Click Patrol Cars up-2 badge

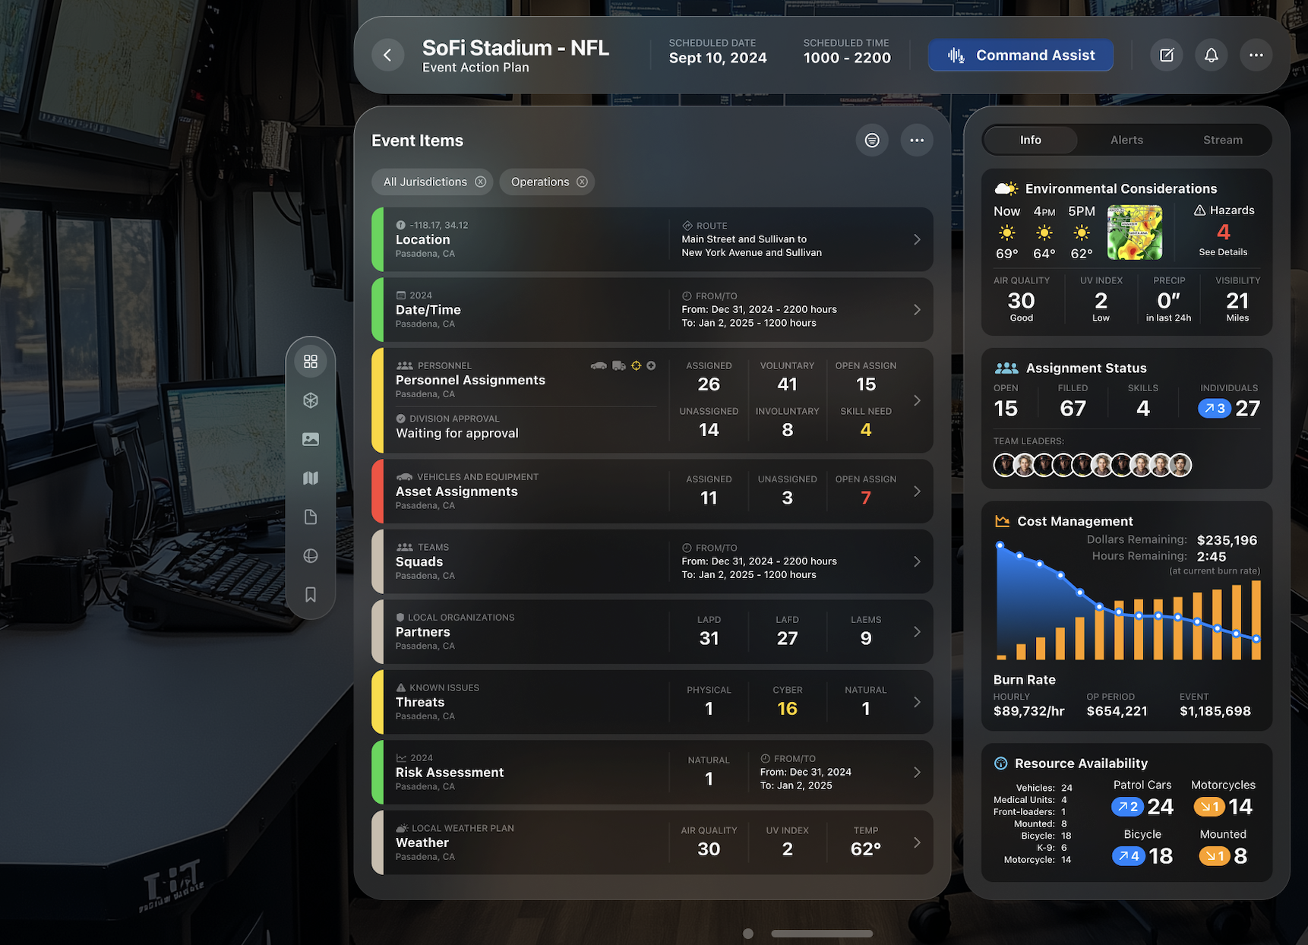point(1127,807)
